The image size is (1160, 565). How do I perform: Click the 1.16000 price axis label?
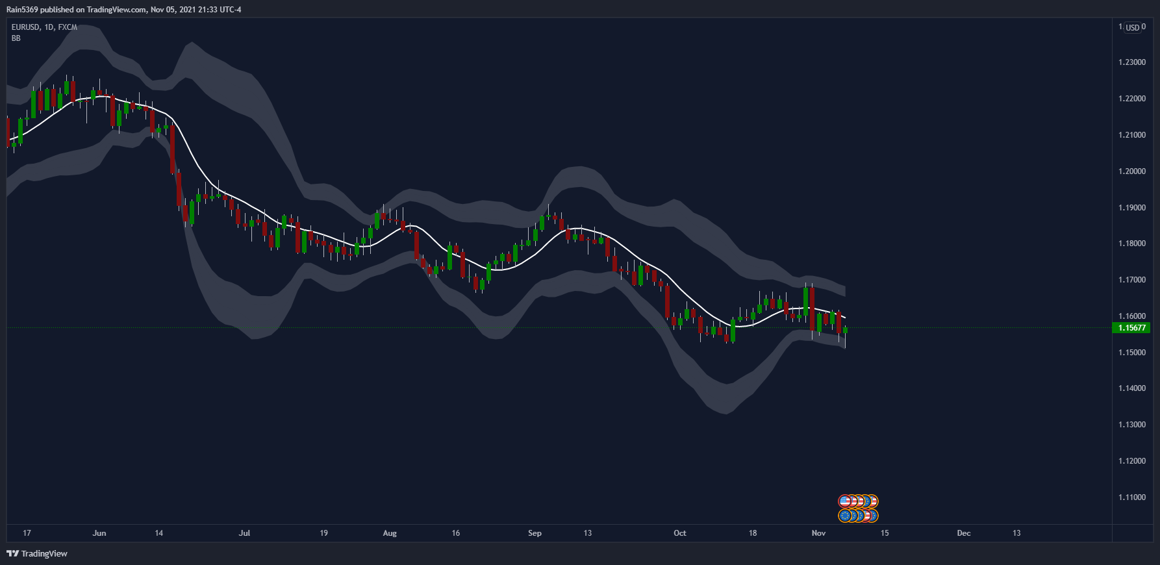[1132, 316]
